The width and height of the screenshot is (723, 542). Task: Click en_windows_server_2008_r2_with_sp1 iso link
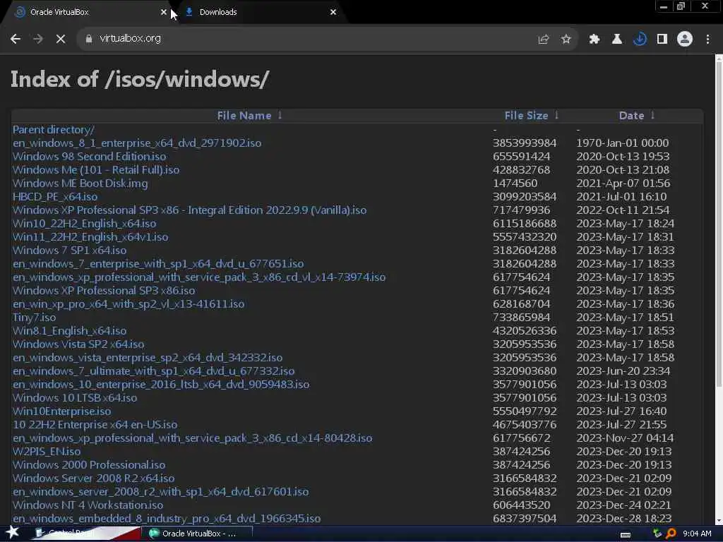[x=161, y=491]
